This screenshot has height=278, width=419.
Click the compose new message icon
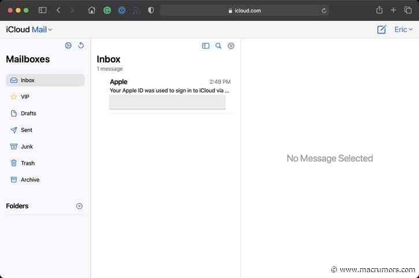[x=381, y=29]
